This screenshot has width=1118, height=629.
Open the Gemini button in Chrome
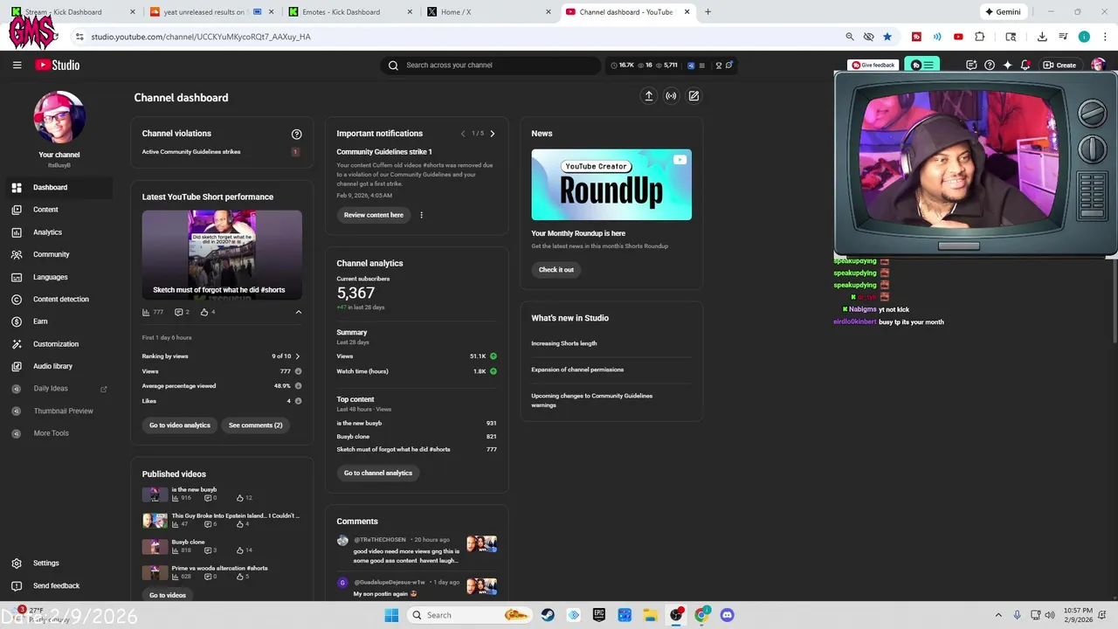(x=1002, y=12)
